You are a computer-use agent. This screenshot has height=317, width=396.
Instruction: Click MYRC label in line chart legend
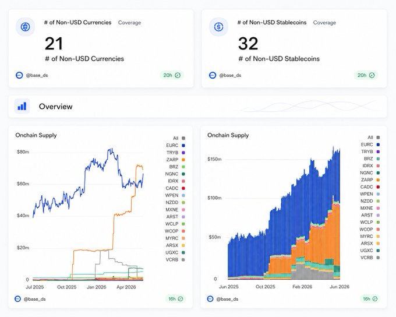(172, 238)
